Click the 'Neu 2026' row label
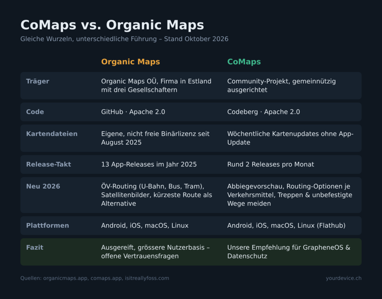 [x=43, y=186]
